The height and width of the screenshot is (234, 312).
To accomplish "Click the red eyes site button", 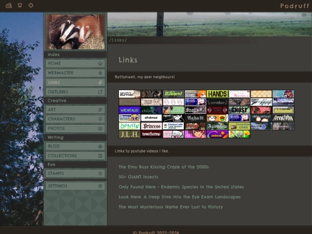I will pyautogui.click(x=261, y=110).
